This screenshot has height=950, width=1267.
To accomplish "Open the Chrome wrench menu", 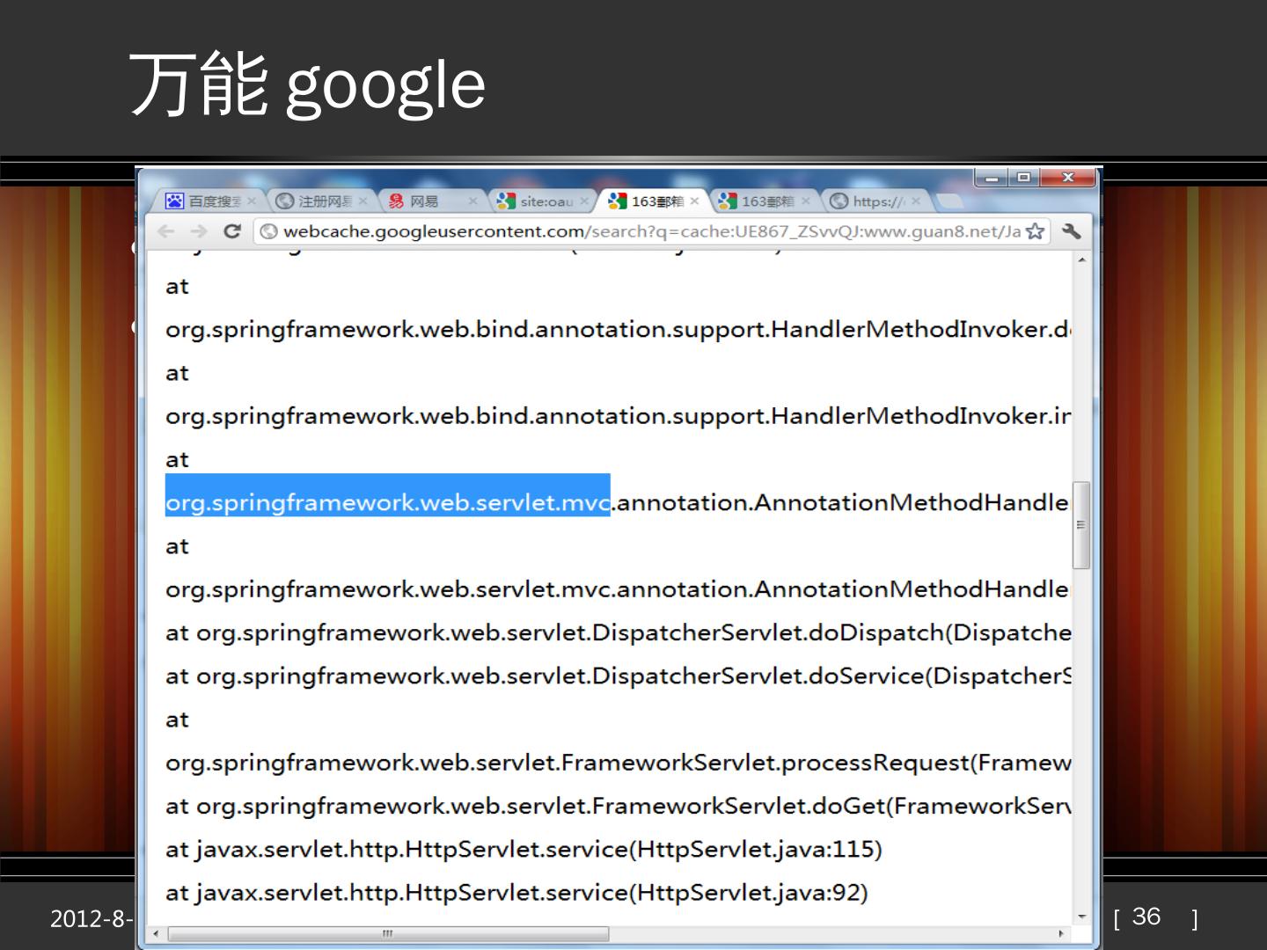I will coord(1071,231).
